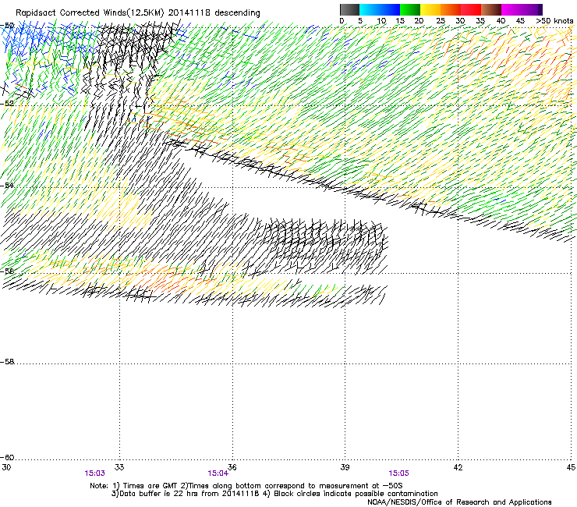Click longitude label '45' on bottom axis
577x507 pixels.
pyautogui.click(x=571, y=467)
